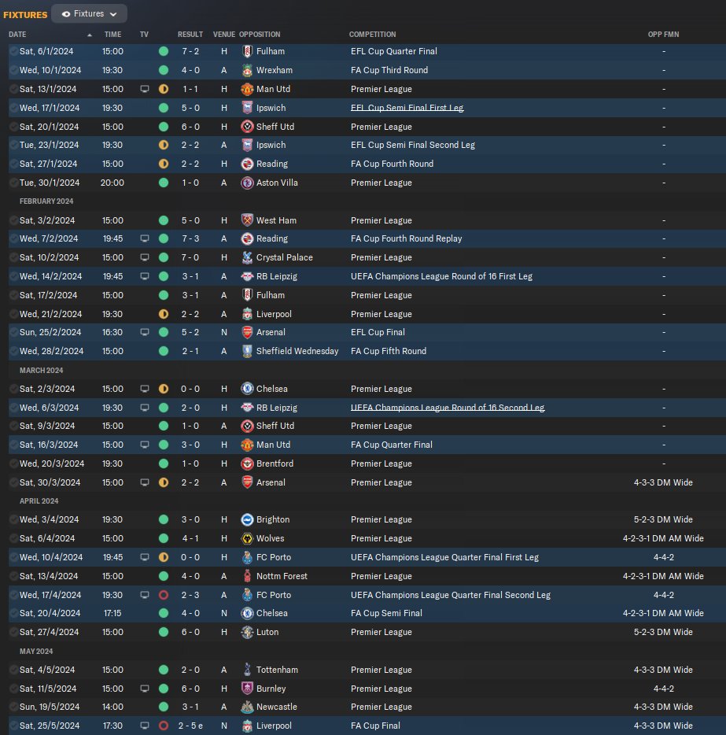This screenshot has width=726, height=735.
Task: Toggle the checkmark on the Sat, 25/5/2024 row
Action: pos(13,726)
